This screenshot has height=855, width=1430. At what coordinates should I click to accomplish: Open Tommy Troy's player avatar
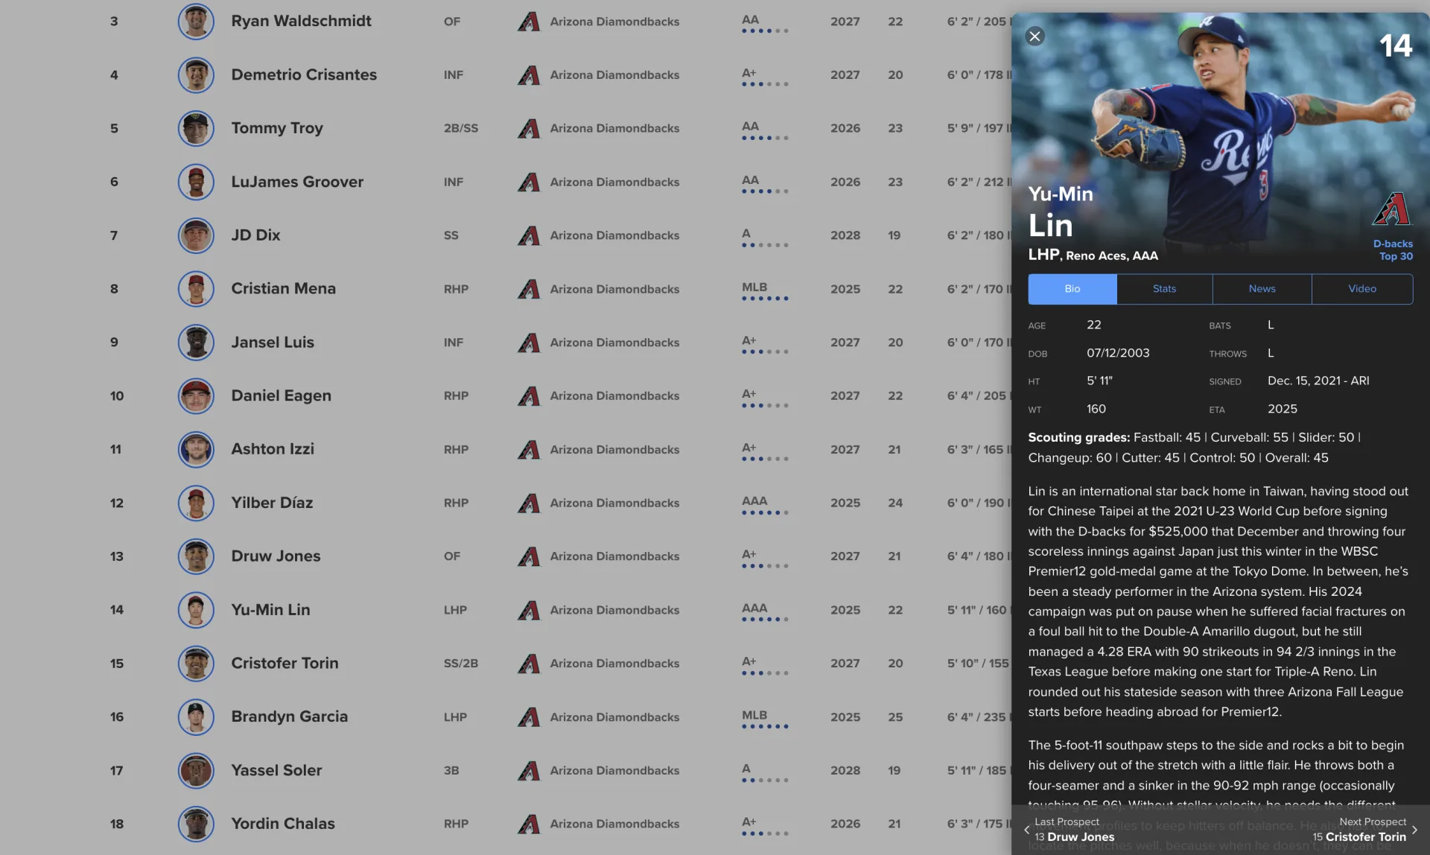tap(196, 128)
